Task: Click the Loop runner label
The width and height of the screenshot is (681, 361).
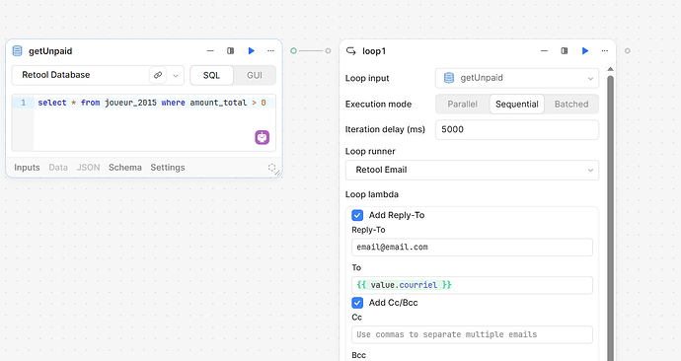Action: click(370, 152)
